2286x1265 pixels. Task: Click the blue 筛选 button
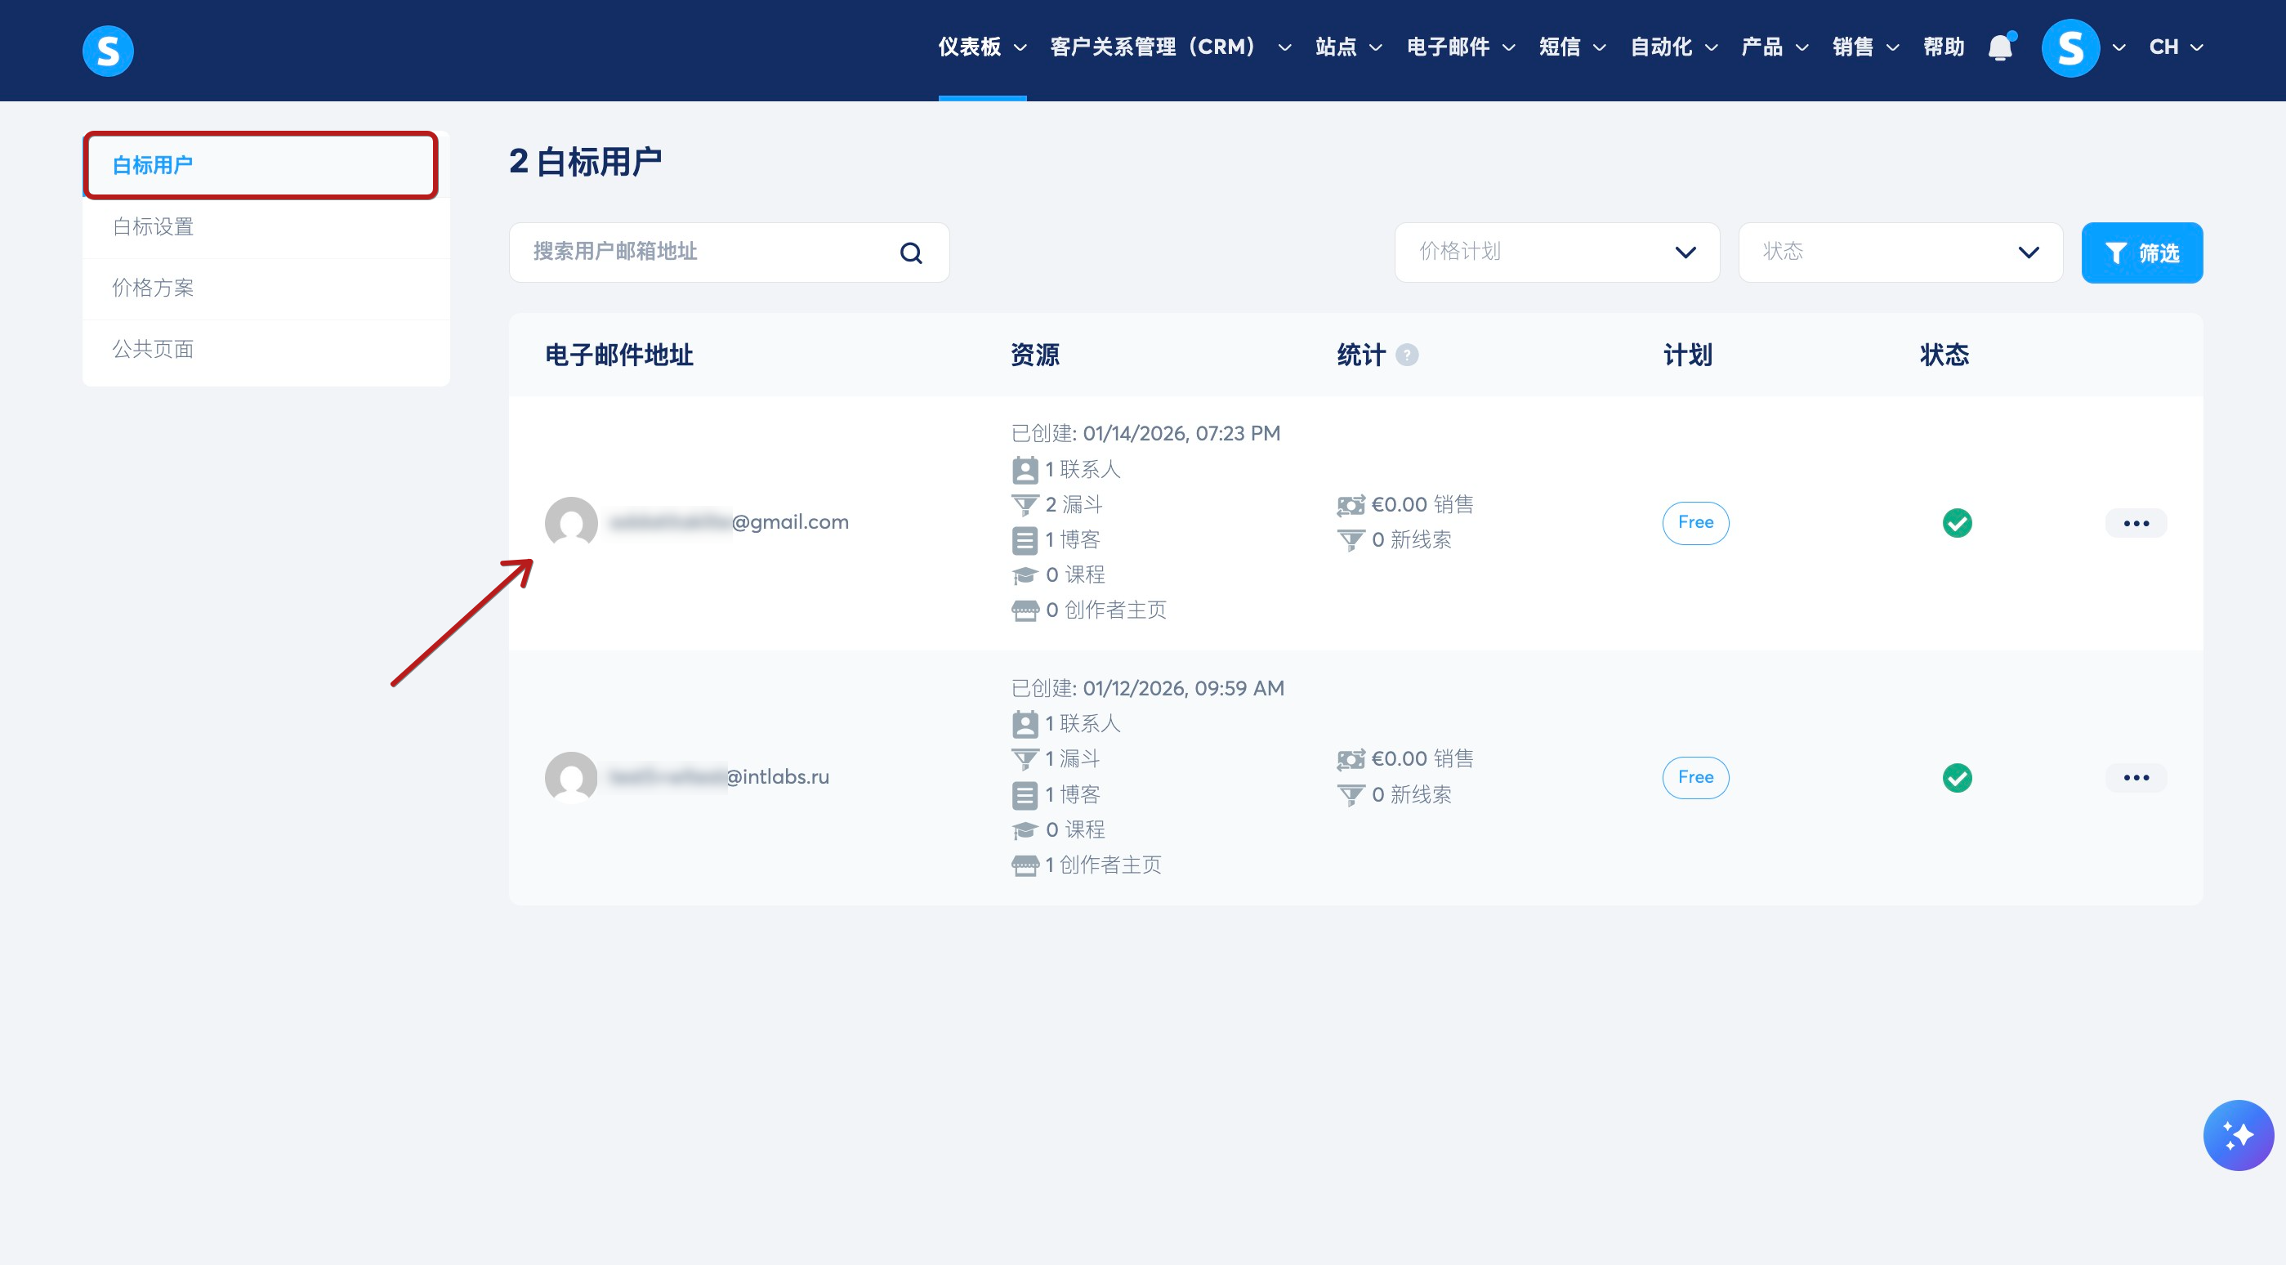2141,253
